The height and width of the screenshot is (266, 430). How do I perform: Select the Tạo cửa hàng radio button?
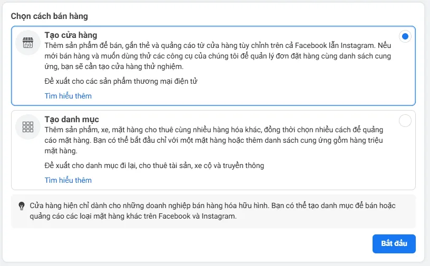405,36
